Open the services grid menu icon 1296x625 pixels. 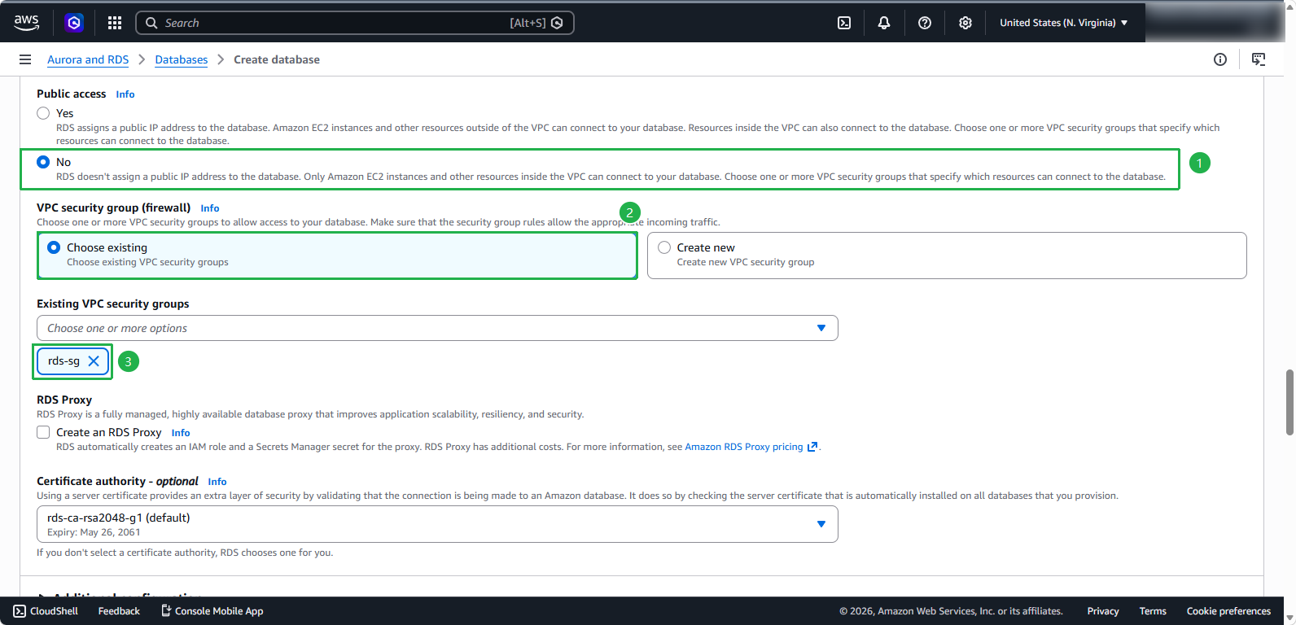115,23
